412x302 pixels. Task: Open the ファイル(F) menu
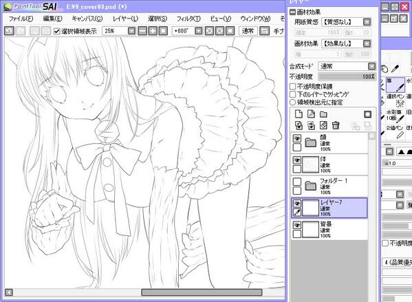[21, 19]
